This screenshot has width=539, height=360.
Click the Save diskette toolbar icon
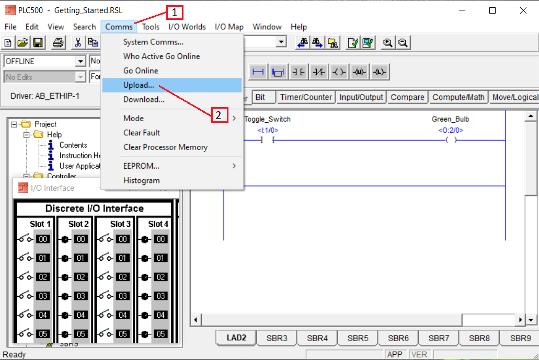(x=38, y=43)
